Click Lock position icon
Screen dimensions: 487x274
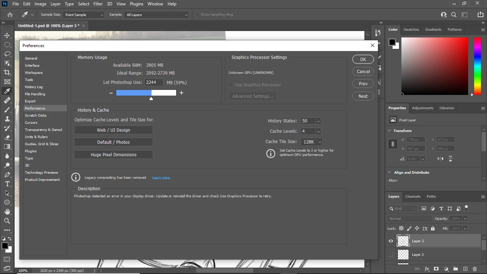417,228
